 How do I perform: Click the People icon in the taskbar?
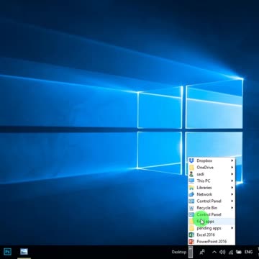(202, 252)
